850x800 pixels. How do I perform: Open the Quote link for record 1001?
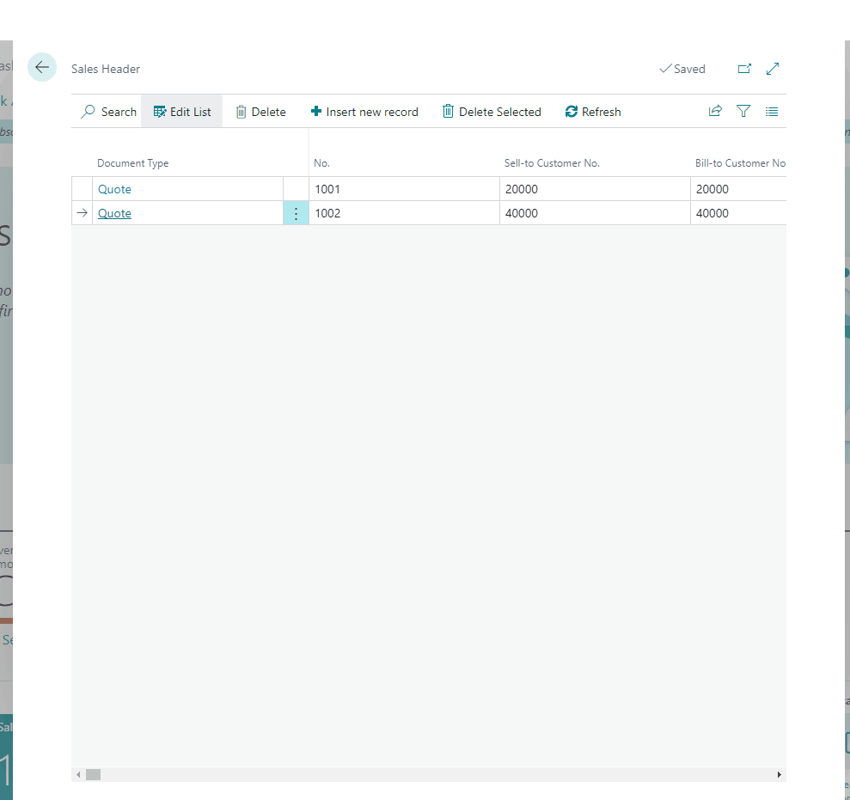pyautogui.click(x=114, y=189)
